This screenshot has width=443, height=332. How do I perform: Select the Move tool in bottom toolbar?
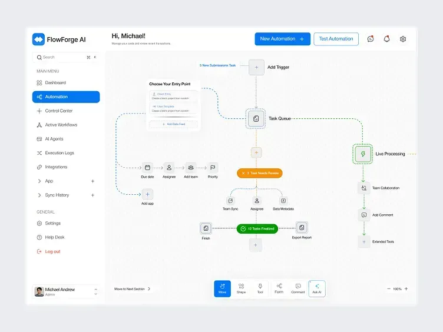[x=222, y=288]
